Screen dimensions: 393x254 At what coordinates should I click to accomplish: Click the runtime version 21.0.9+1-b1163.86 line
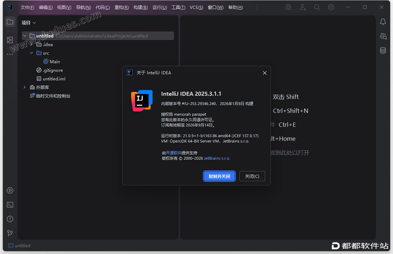coord(209,136)
